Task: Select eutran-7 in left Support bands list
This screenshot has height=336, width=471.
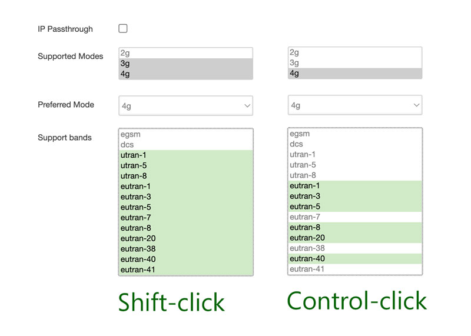Action: coord(185,218)
